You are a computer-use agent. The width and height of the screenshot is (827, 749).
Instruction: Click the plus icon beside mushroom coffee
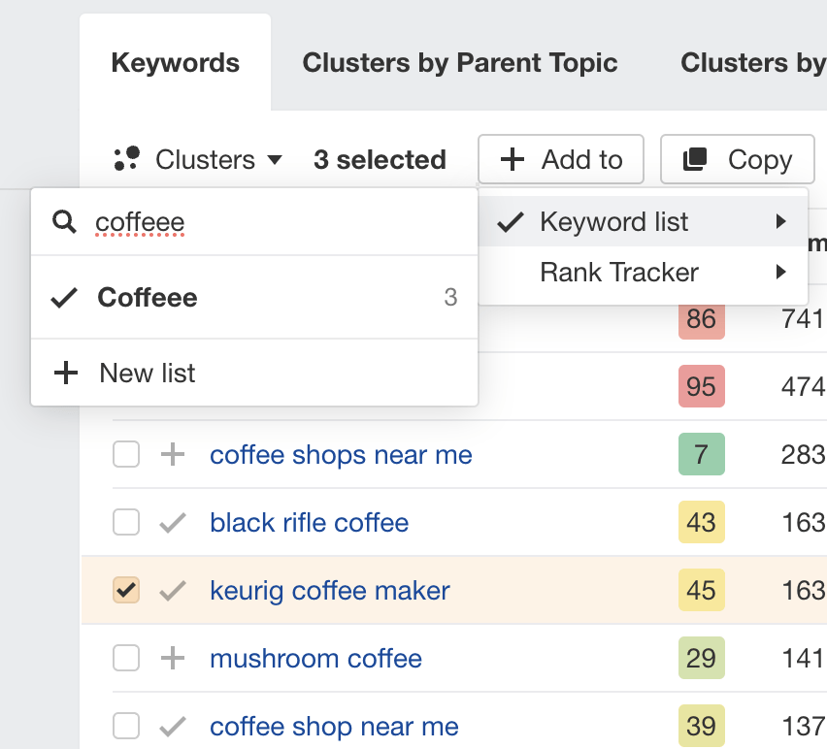coord(173,658)
